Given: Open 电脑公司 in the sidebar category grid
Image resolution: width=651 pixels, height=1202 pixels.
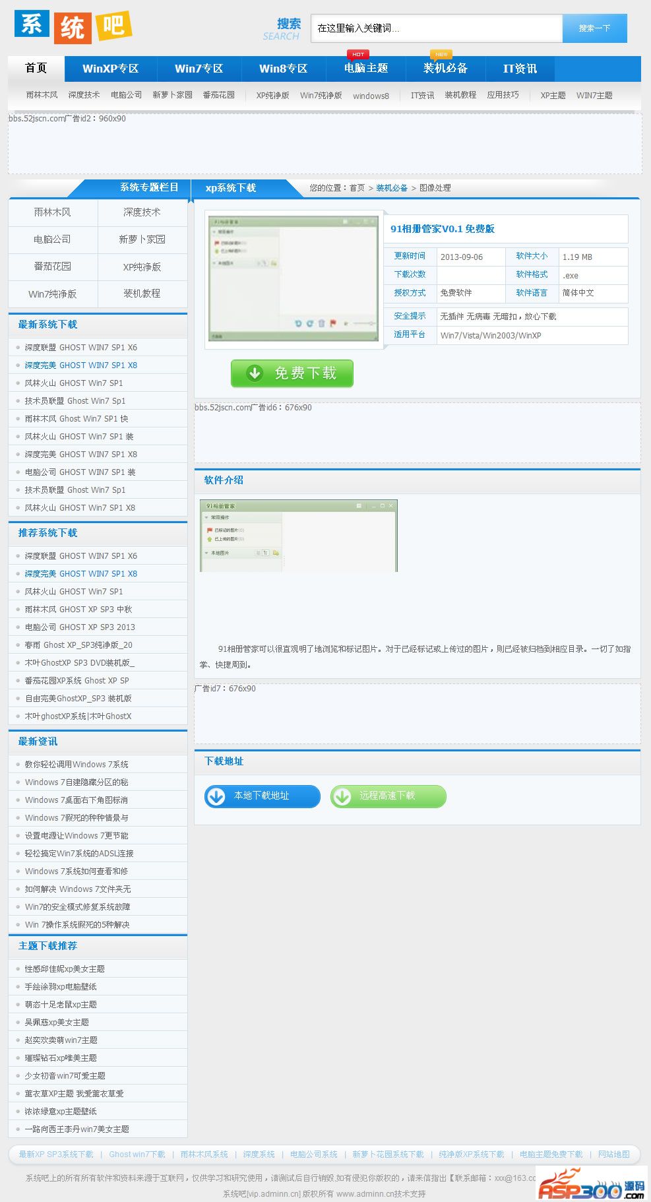Looking at the screenshot, I should [53, 239].
